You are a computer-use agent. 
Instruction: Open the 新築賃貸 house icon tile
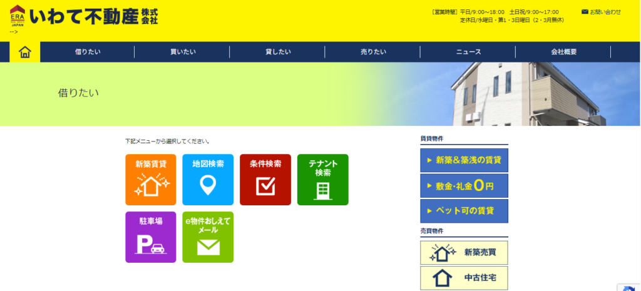pyautogui.click(x=151, y=180)
